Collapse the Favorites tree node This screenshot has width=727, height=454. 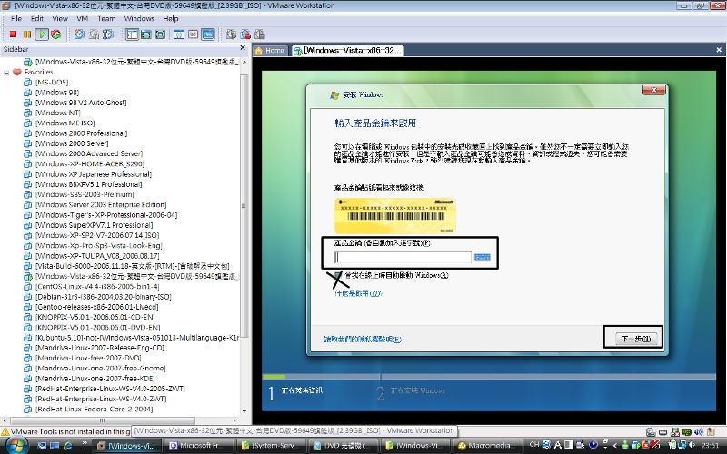click(x=6, y=73)
